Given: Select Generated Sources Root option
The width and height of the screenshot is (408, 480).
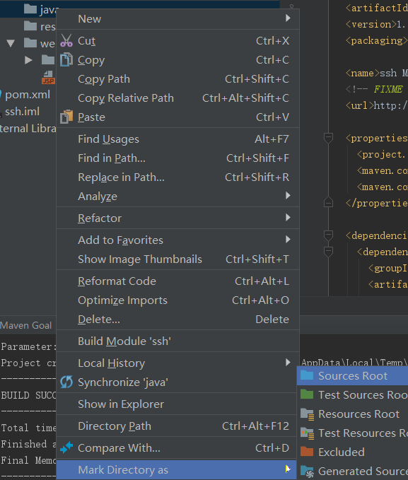Looking at the screenshot, I should (x=352, y=471).
